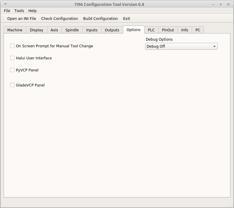Grab the toolbar drag handle
This screenshot has height=208, width=234.
[x=3, y=18]
